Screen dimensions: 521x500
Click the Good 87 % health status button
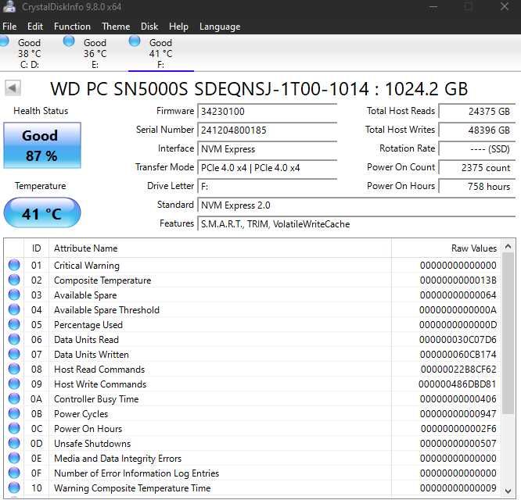tap(42, 145)
